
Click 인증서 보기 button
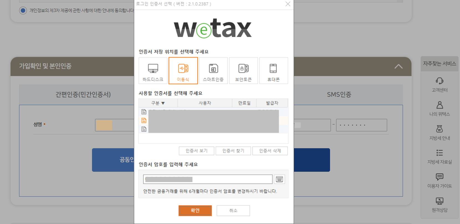pos(196,151)
